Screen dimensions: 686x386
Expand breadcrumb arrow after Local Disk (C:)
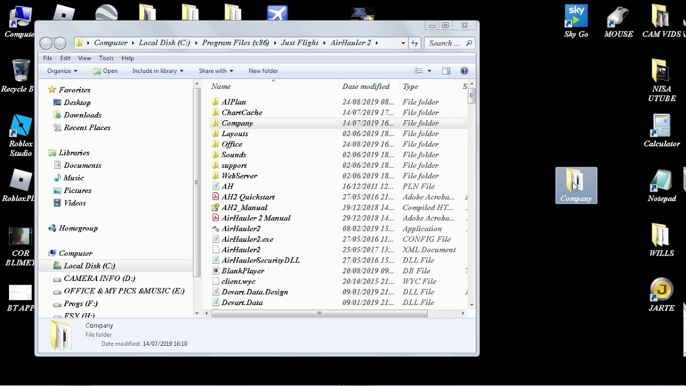[196, 43]
